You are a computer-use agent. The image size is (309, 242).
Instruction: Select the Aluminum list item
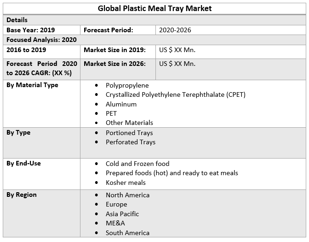[x=121, y=104]
